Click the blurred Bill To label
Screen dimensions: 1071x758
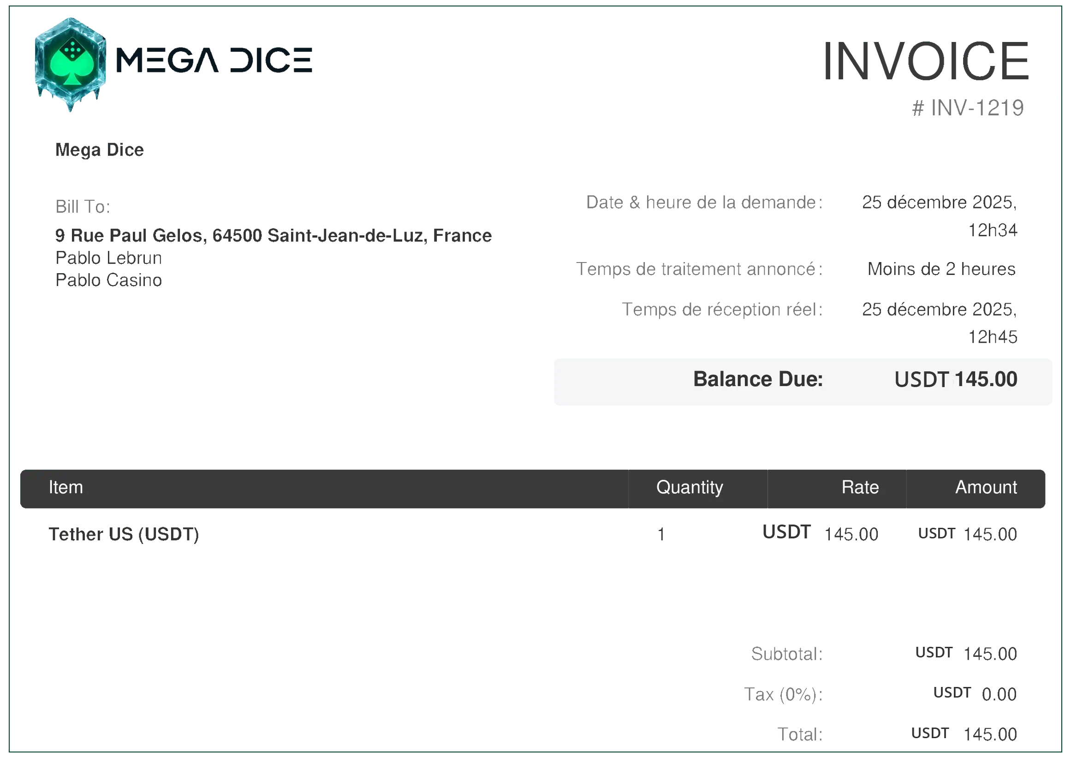coord(83,207)
